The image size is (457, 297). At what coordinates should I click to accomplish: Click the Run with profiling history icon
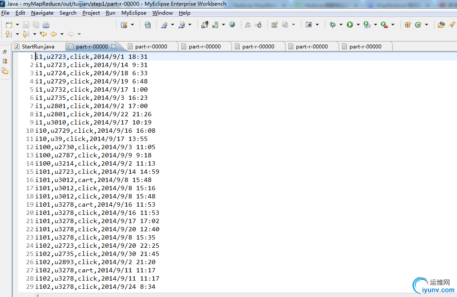tap(367, 25)
